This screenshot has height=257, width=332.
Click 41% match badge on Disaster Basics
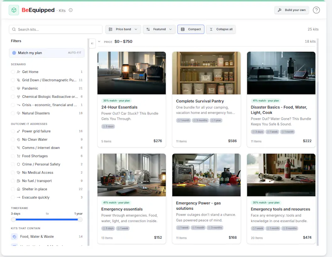tap(266, 101)
